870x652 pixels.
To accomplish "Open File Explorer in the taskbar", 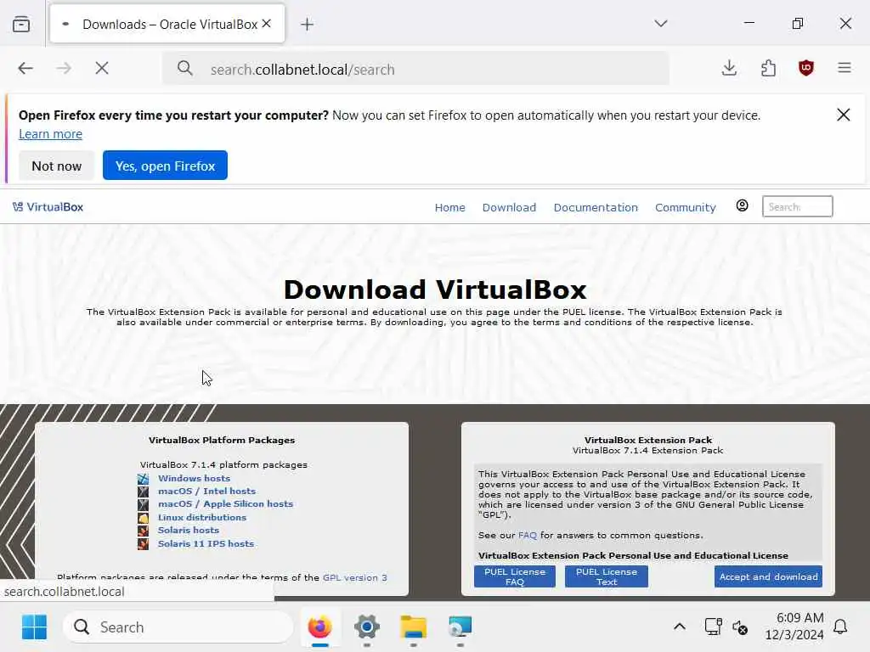I will coord(414,627).
